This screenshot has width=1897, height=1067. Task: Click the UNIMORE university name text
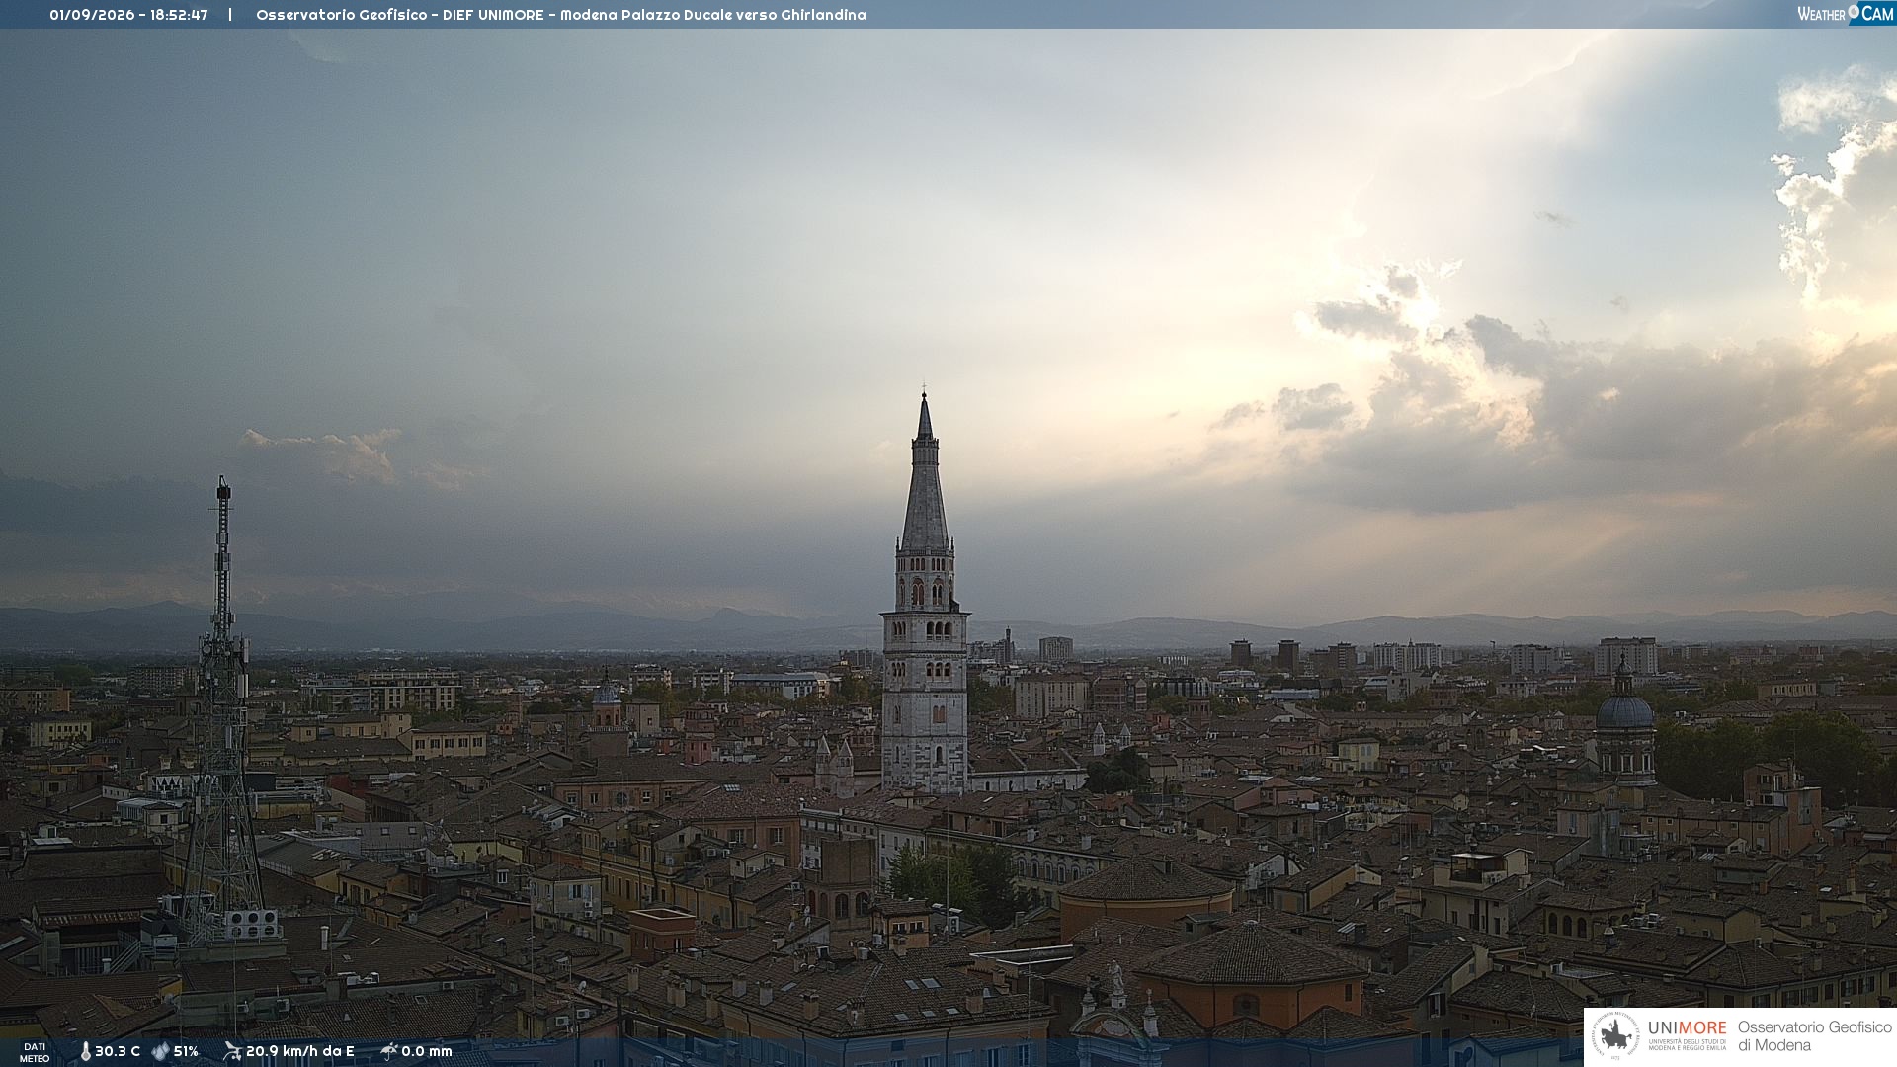(x=1687, y=1028)
